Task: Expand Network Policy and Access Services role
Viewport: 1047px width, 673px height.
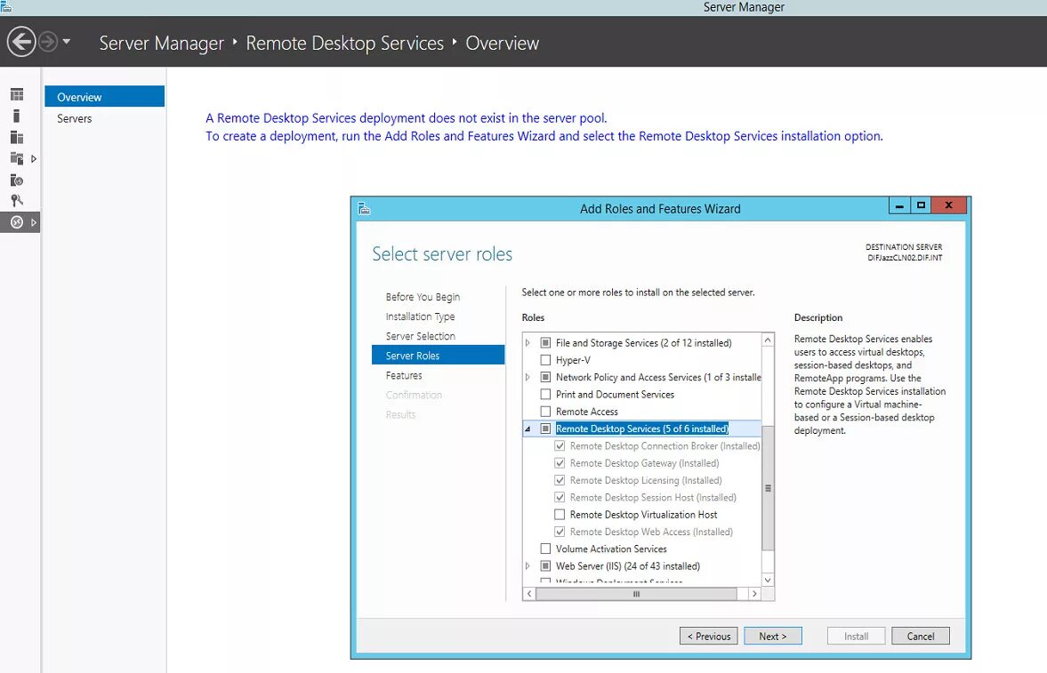Action: (528, 377)
